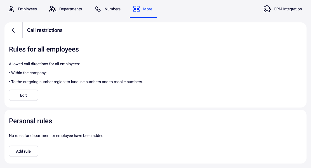Click the 'Within the company' bullet line
311x168 pixels.
[x=28, y=73]
